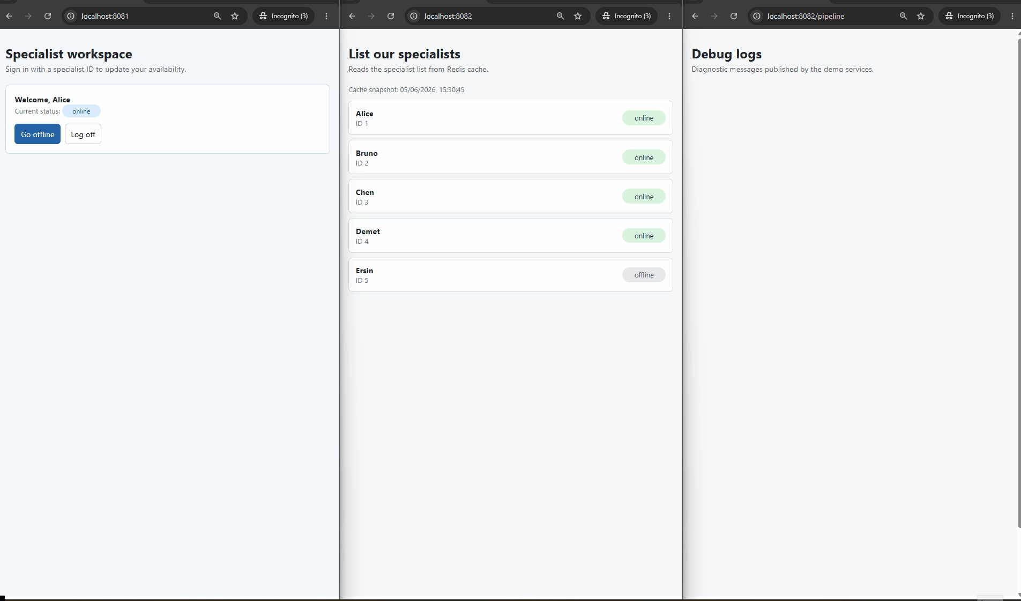The width and height of the screenshot is (1021, 601).
Task: Click the Debug logs heading
Action: (726, 54)
